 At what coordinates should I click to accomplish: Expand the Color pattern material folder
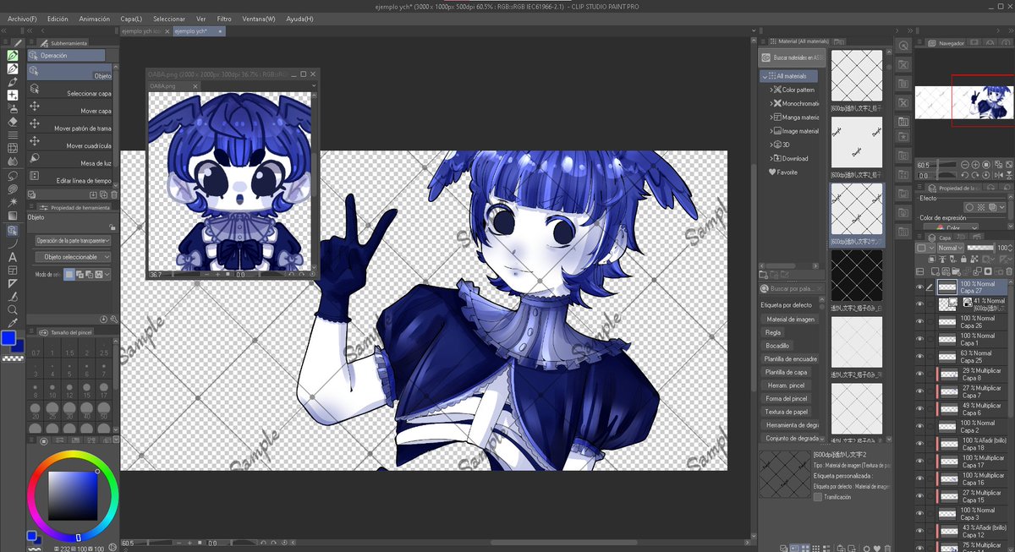coord(771,90)
